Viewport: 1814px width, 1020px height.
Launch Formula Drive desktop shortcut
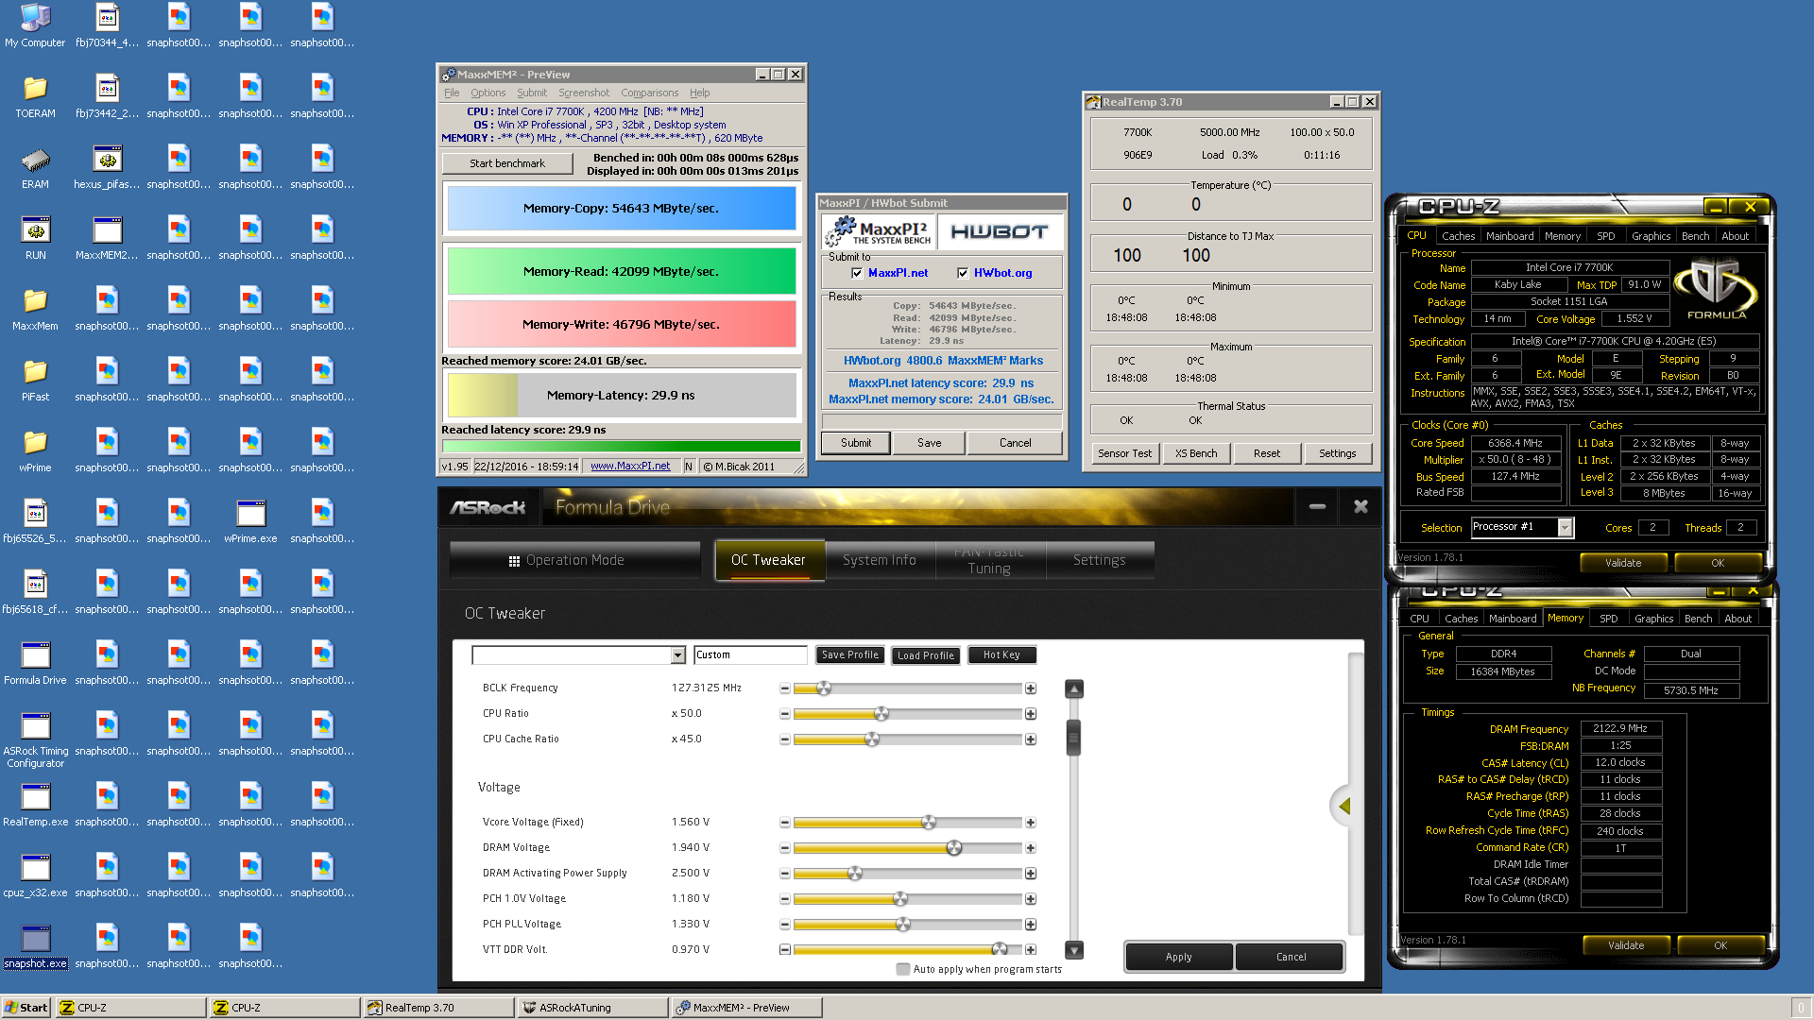tap(35, 663)
